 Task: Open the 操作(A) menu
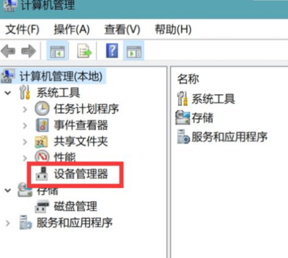tap(72, 29)
